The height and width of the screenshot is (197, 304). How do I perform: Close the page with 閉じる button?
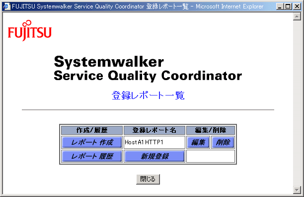click(148, 179)
